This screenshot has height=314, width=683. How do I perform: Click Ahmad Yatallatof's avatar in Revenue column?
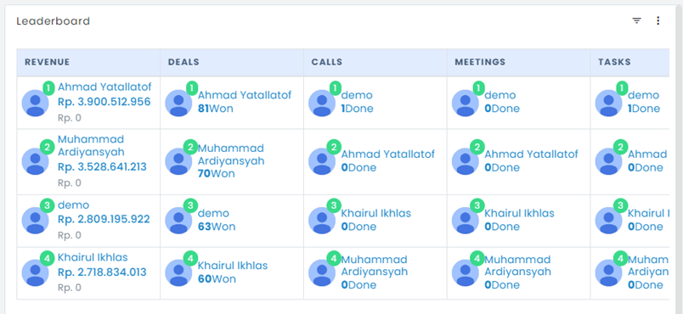pos(36,103)
